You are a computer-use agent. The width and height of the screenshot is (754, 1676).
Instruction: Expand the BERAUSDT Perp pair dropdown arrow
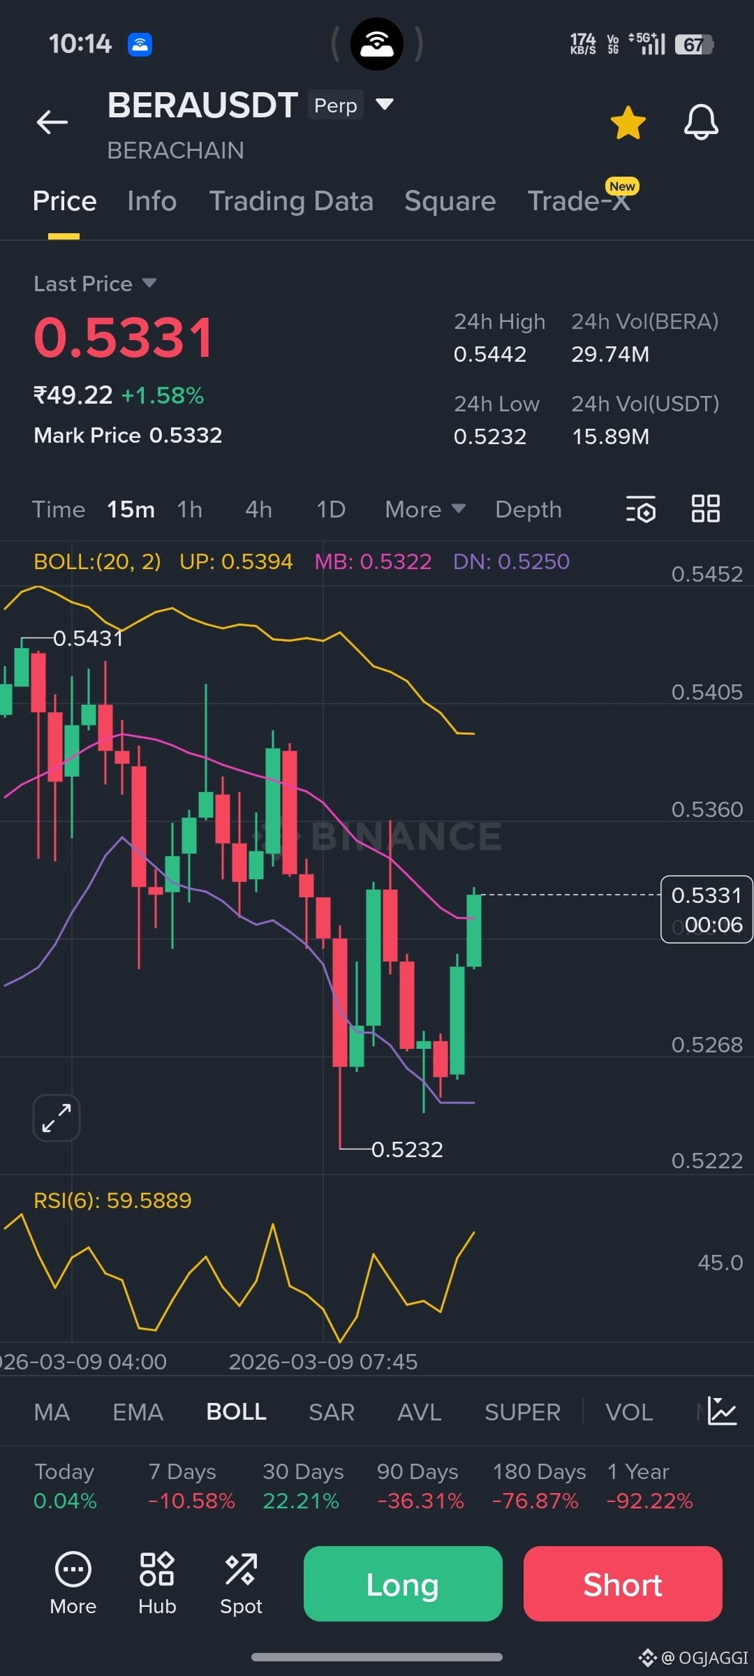[x=385, y=105]
